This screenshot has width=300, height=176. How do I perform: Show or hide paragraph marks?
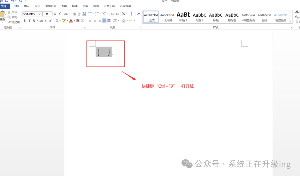[138, 14]
